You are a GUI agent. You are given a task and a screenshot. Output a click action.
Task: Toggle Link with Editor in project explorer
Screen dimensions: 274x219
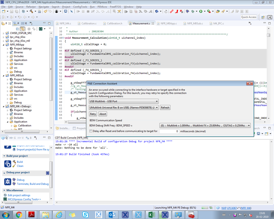(x=22, y=29)
